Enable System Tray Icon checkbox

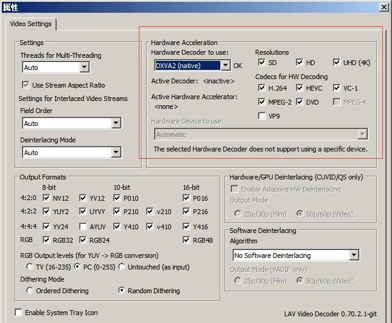point(18,312)
